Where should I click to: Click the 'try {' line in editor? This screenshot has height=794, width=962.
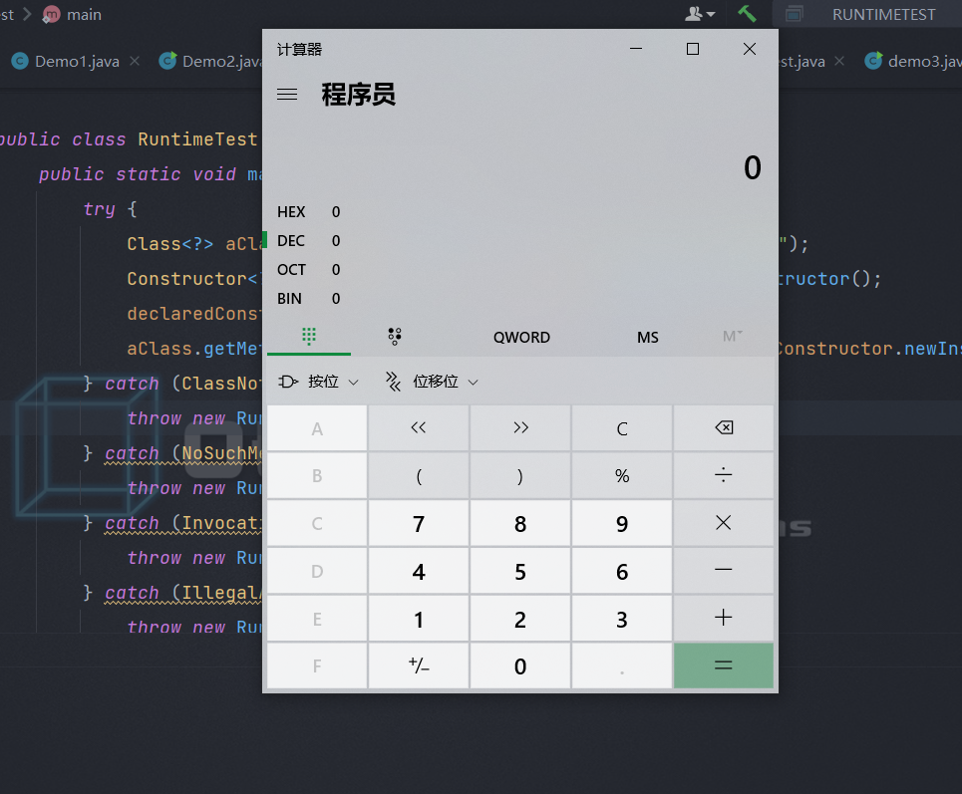click(111, 209)
